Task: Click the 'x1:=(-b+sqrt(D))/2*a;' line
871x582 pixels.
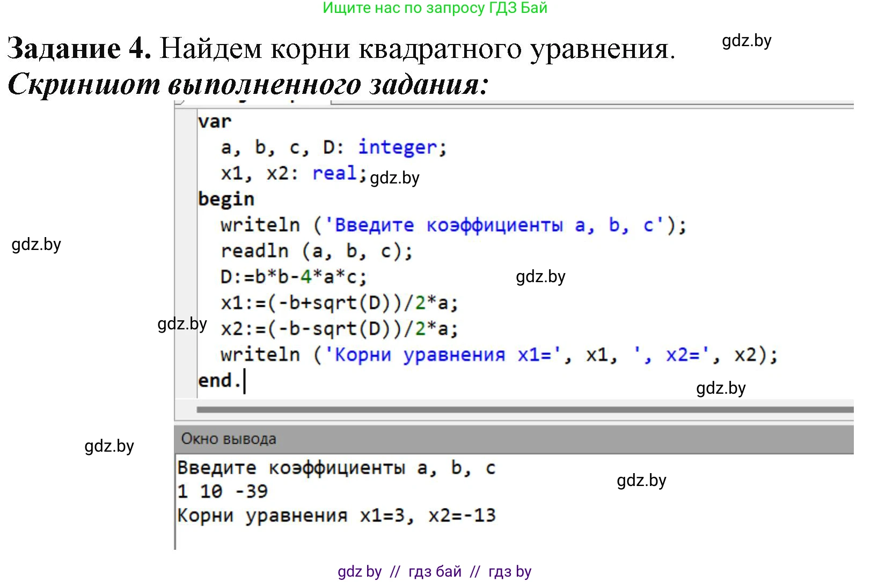Action: coord(339,303)
